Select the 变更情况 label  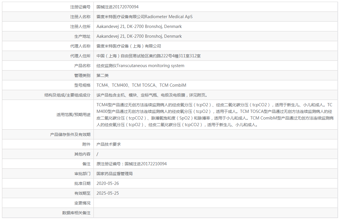point(82,203)
